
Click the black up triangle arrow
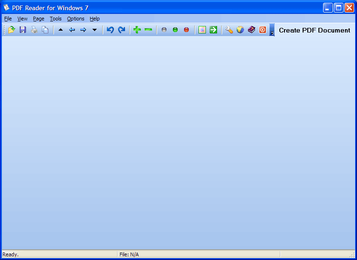pyautogui.click(x=60, y=30)
